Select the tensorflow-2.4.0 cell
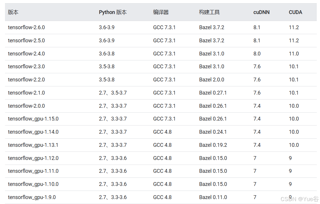 (26, 54)
